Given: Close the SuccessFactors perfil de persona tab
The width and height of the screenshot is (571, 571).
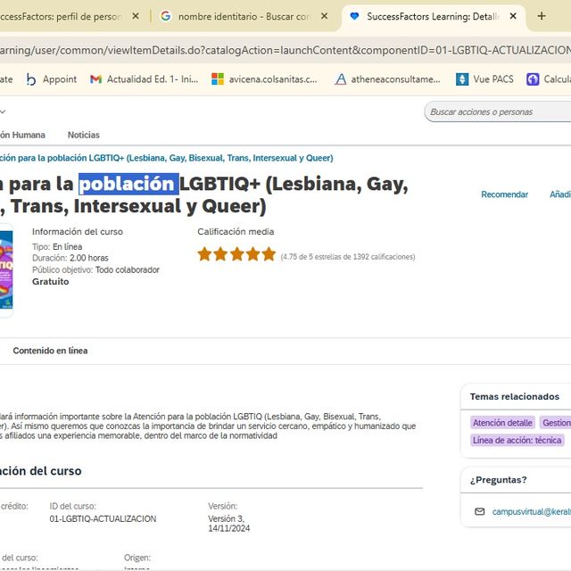Looking at the screenshot, I should click(x=136, y=16).
